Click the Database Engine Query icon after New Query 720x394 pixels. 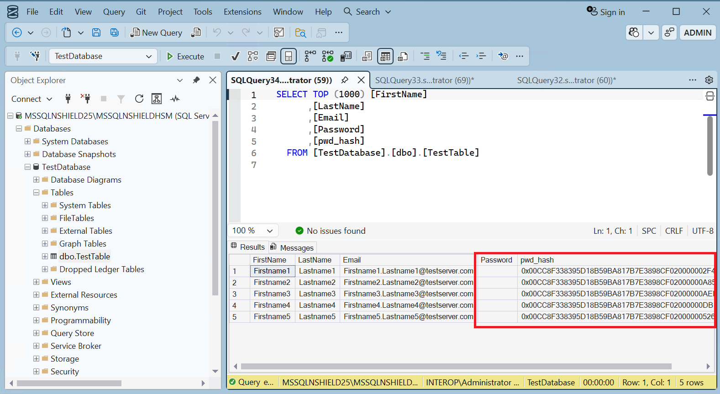(196, 32)
